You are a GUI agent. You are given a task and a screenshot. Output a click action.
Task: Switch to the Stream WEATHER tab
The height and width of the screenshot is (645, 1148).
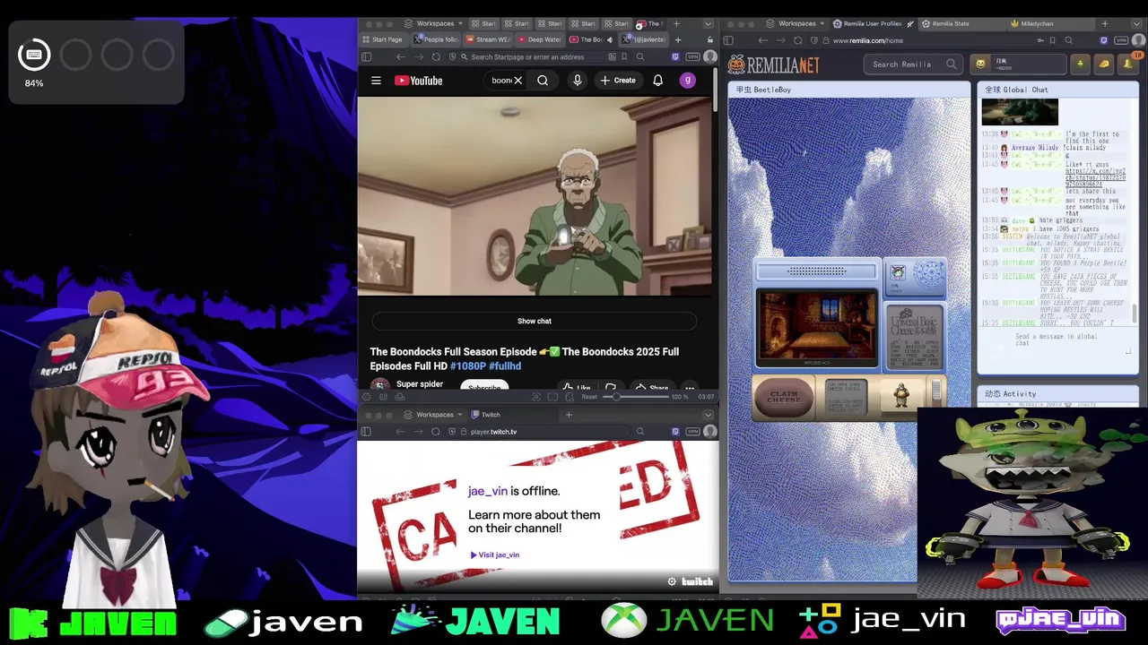488,39
